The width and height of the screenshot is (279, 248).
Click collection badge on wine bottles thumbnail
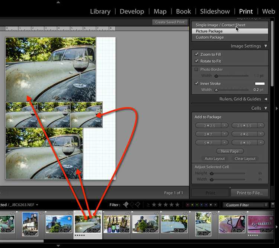tap(127, 231)
